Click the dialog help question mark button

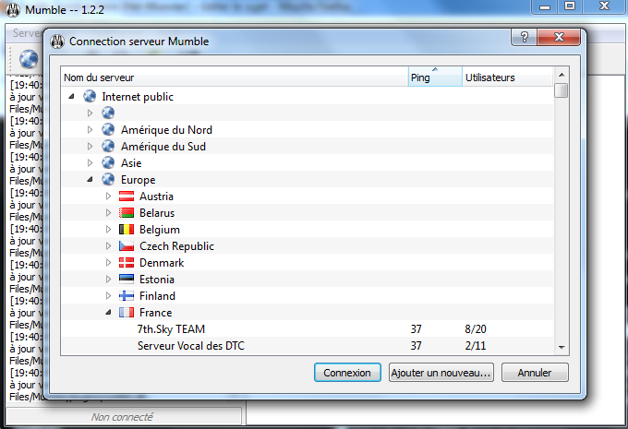click(x=524, y=37)
